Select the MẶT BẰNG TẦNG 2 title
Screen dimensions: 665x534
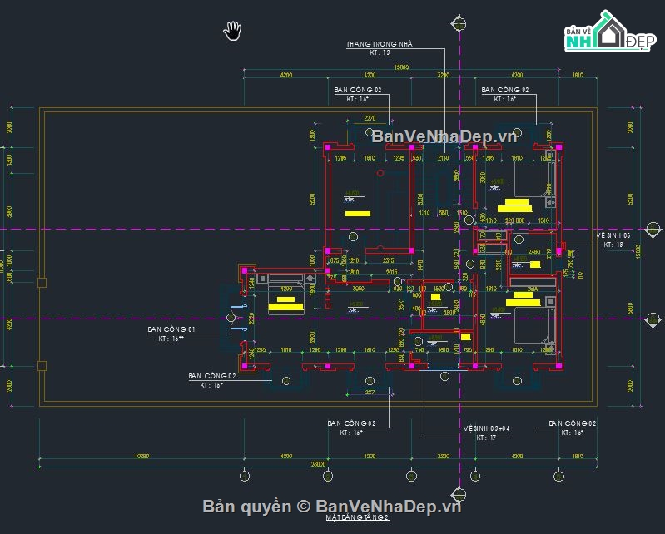pyautogui.click(x=357, y=517)
